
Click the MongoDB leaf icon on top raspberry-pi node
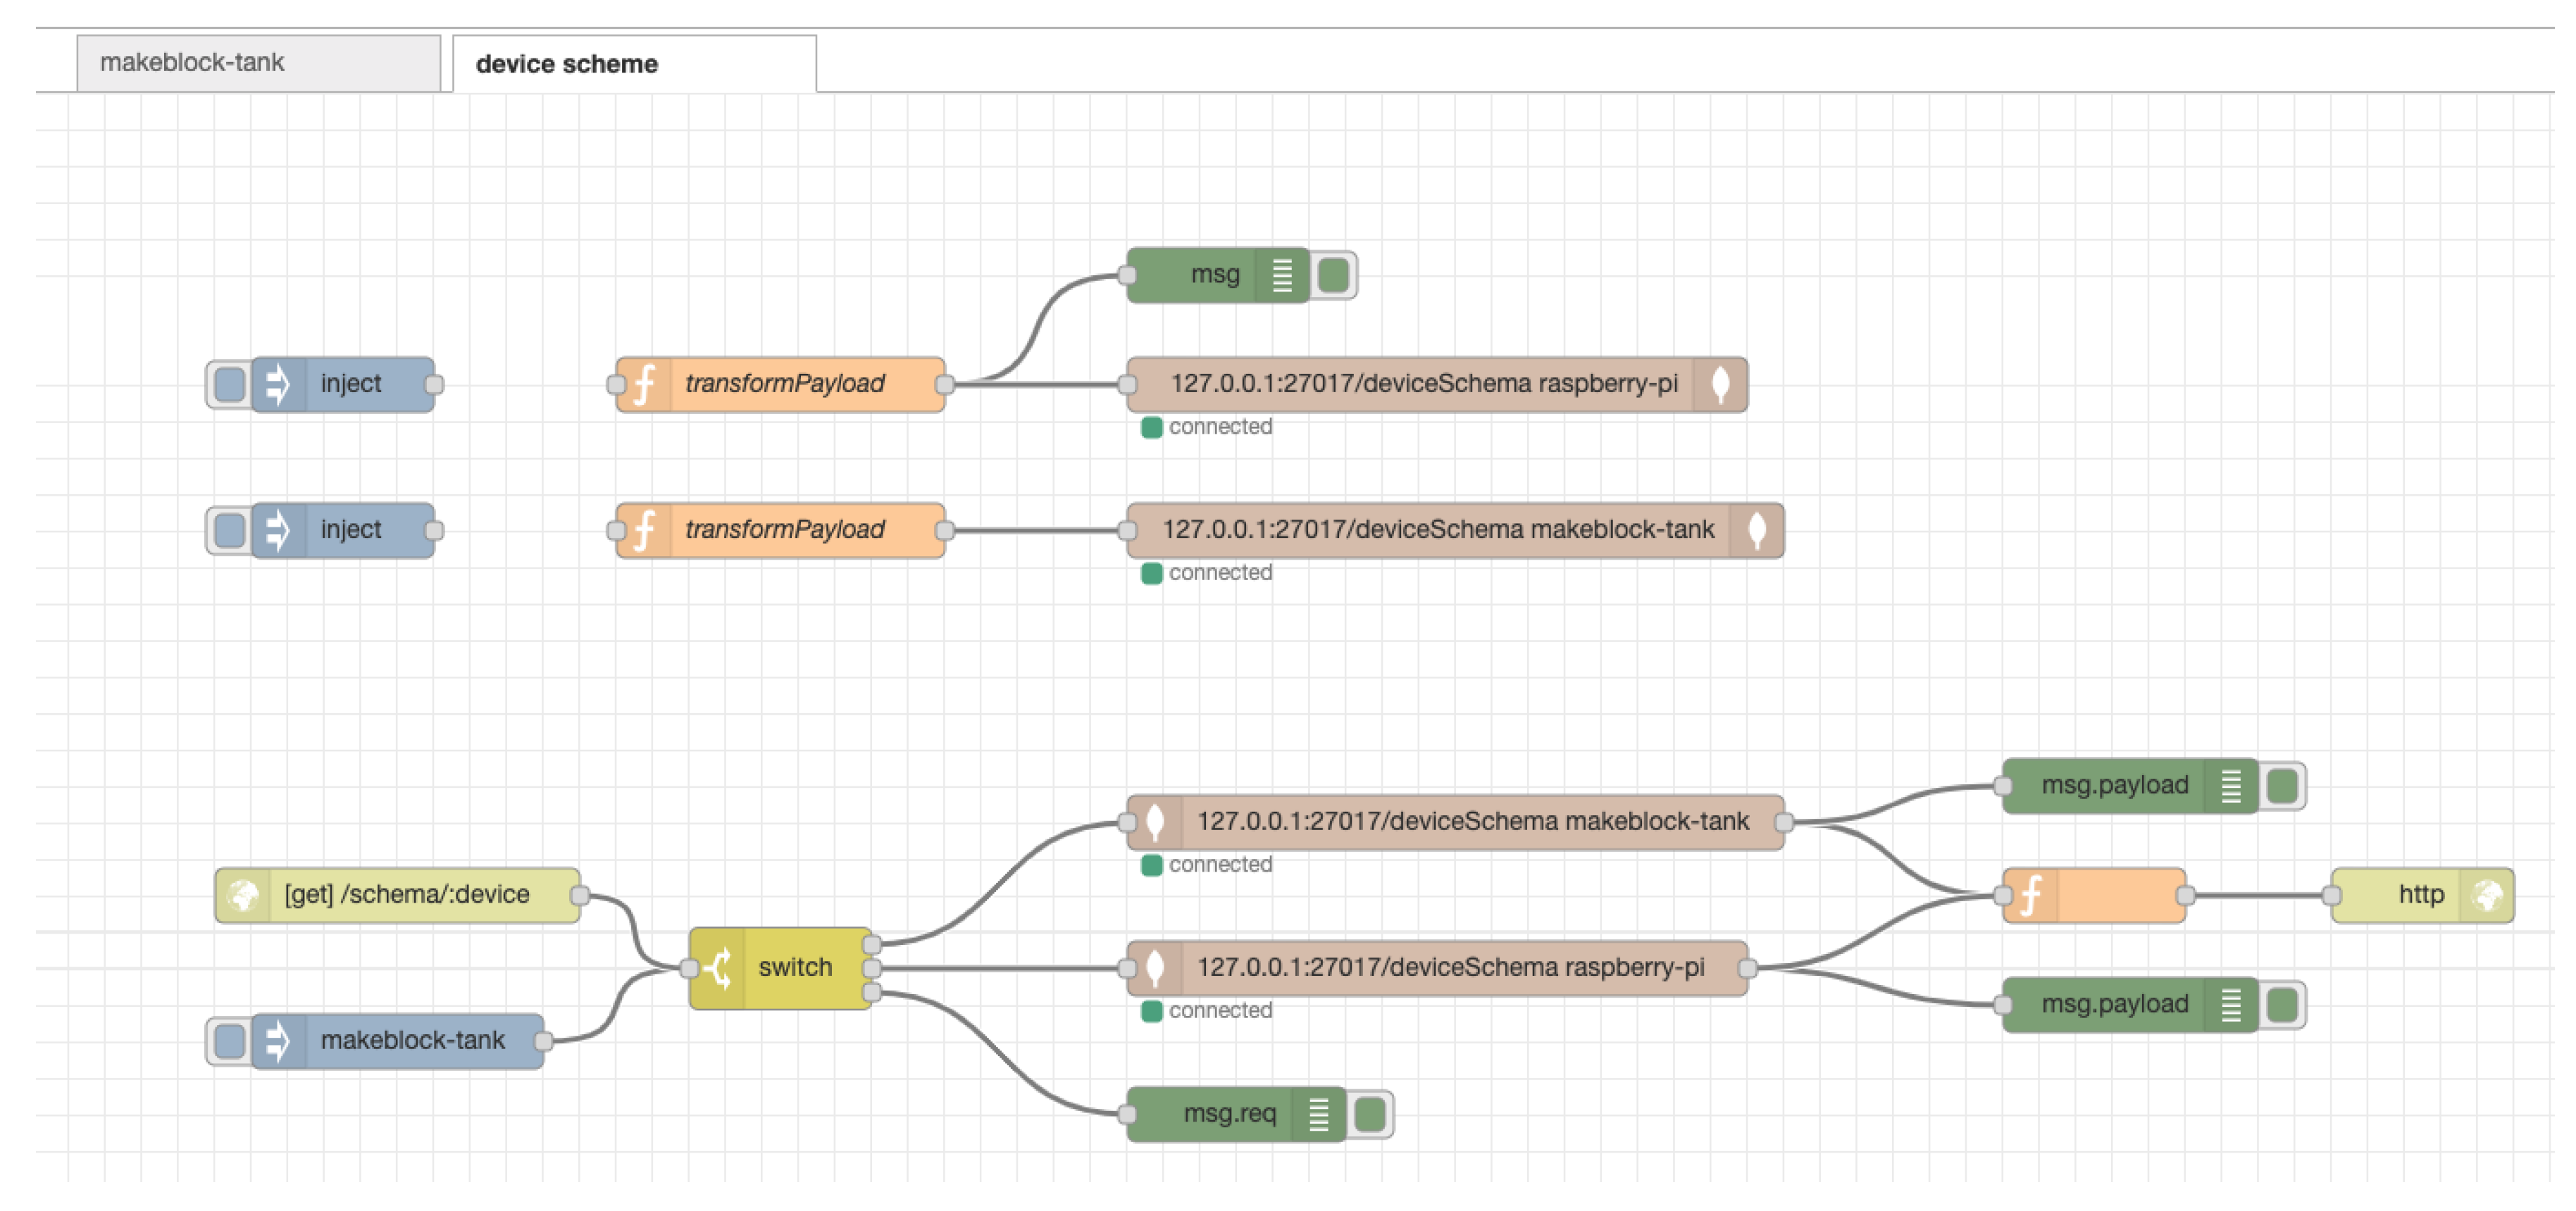pyautogui.click(x=1720, y=384)
